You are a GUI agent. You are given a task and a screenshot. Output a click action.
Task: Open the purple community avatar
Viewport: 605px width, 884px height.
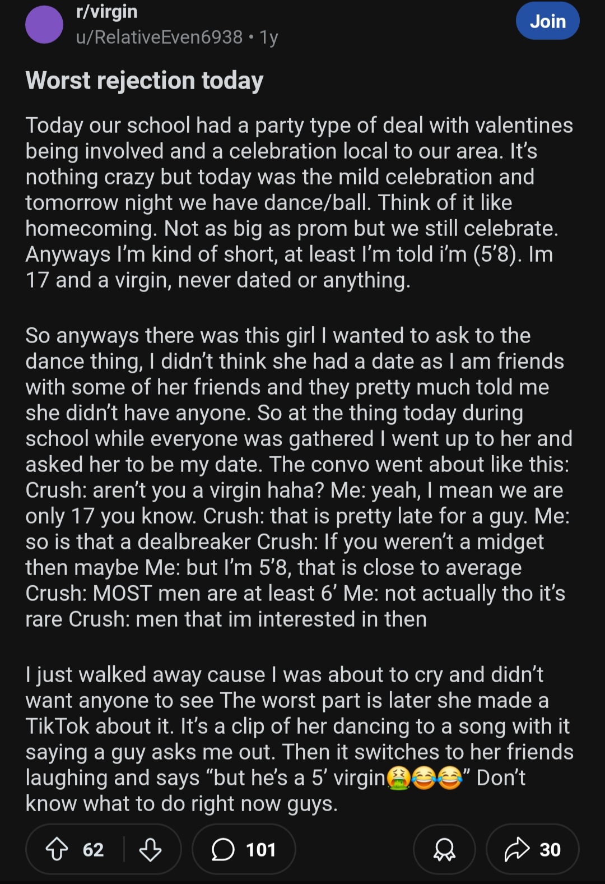click(x=44, y=25)
